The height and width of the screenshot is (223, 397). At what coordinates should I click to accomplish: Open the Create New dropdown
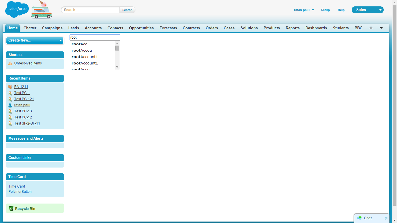click(x=35, y=40)
